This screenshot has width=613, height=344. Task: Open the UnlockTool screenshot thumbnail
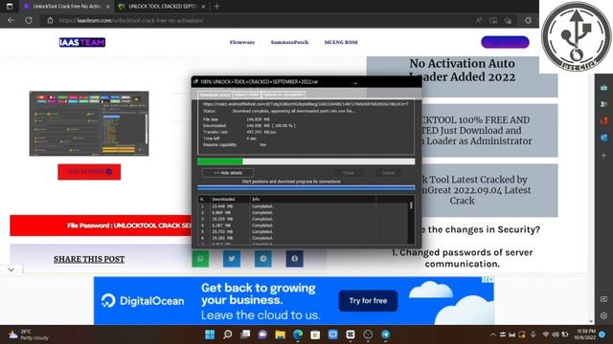pyautogui.click(x=89, y=123)
